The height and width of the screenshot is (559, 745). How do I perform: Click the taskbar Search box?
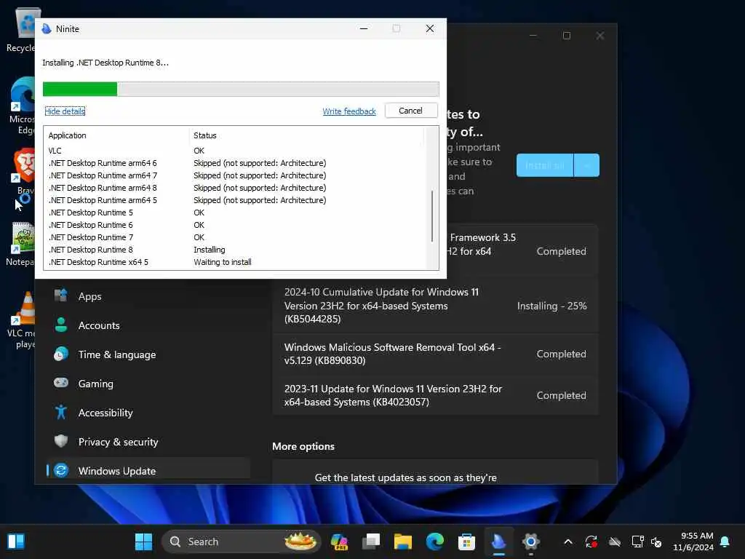pos(242,542)
